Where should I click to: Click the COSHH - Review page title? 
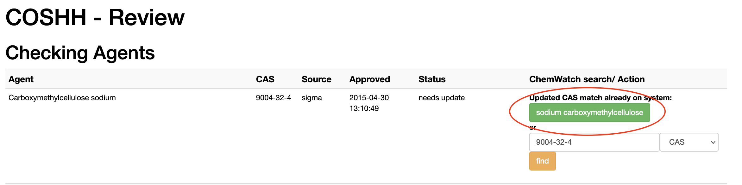pos(95,17)
